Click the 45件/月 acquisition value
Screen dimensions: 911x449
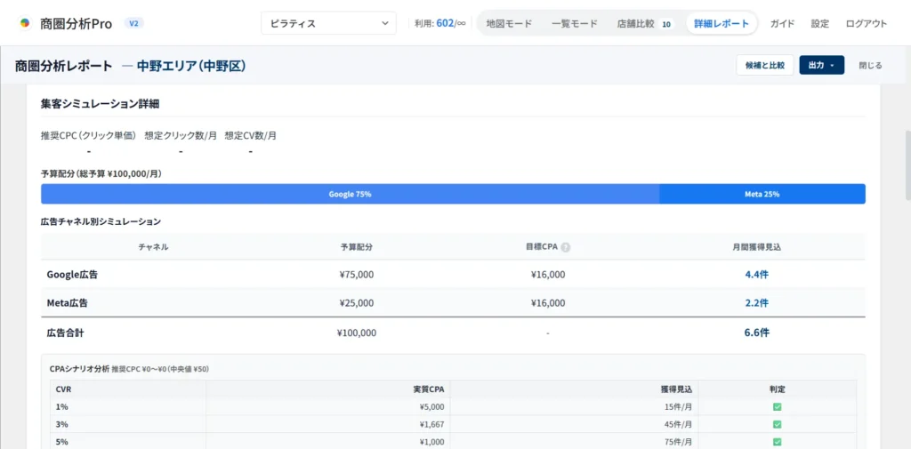click(x=678, y=424)
